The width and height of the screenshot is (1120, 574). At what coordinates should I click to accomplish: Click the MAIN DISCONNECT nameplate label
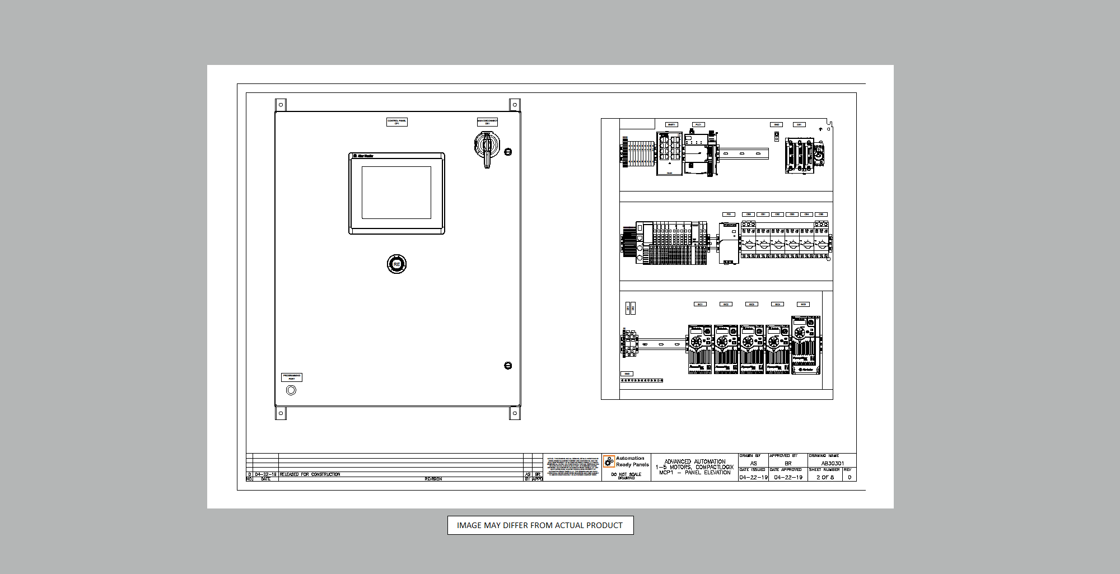click(x=487, y=122)
